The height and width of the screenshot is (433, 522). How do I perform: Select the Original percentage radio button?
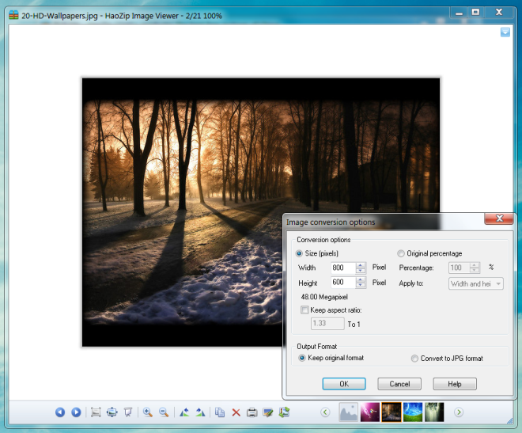[401, 253]
